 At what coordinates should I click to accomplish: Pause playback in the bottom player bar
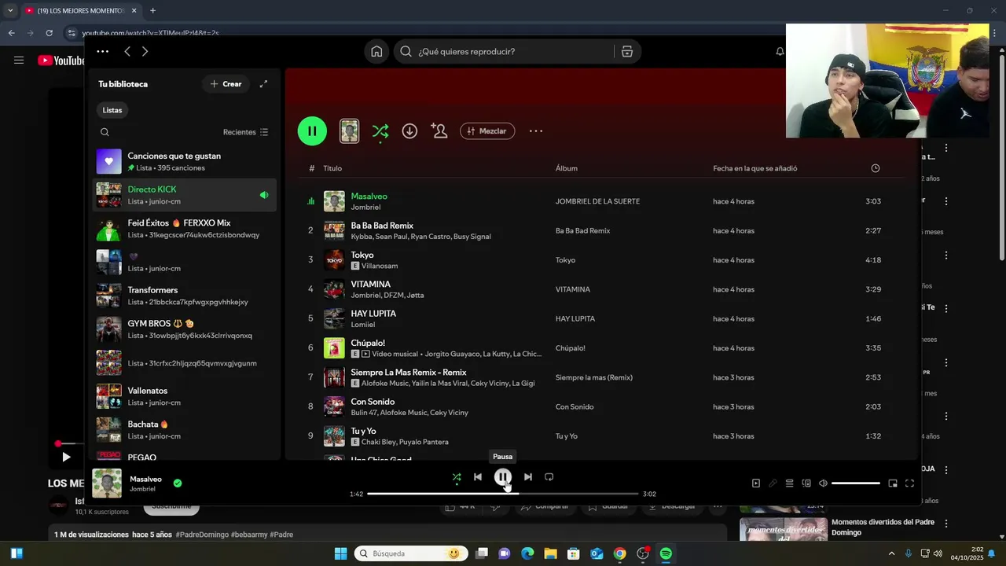503,477
